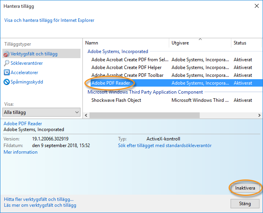Click the ActiveX-kontroll type value
The width and height of the screenshot is (263, 213).
tap(163, 139)
